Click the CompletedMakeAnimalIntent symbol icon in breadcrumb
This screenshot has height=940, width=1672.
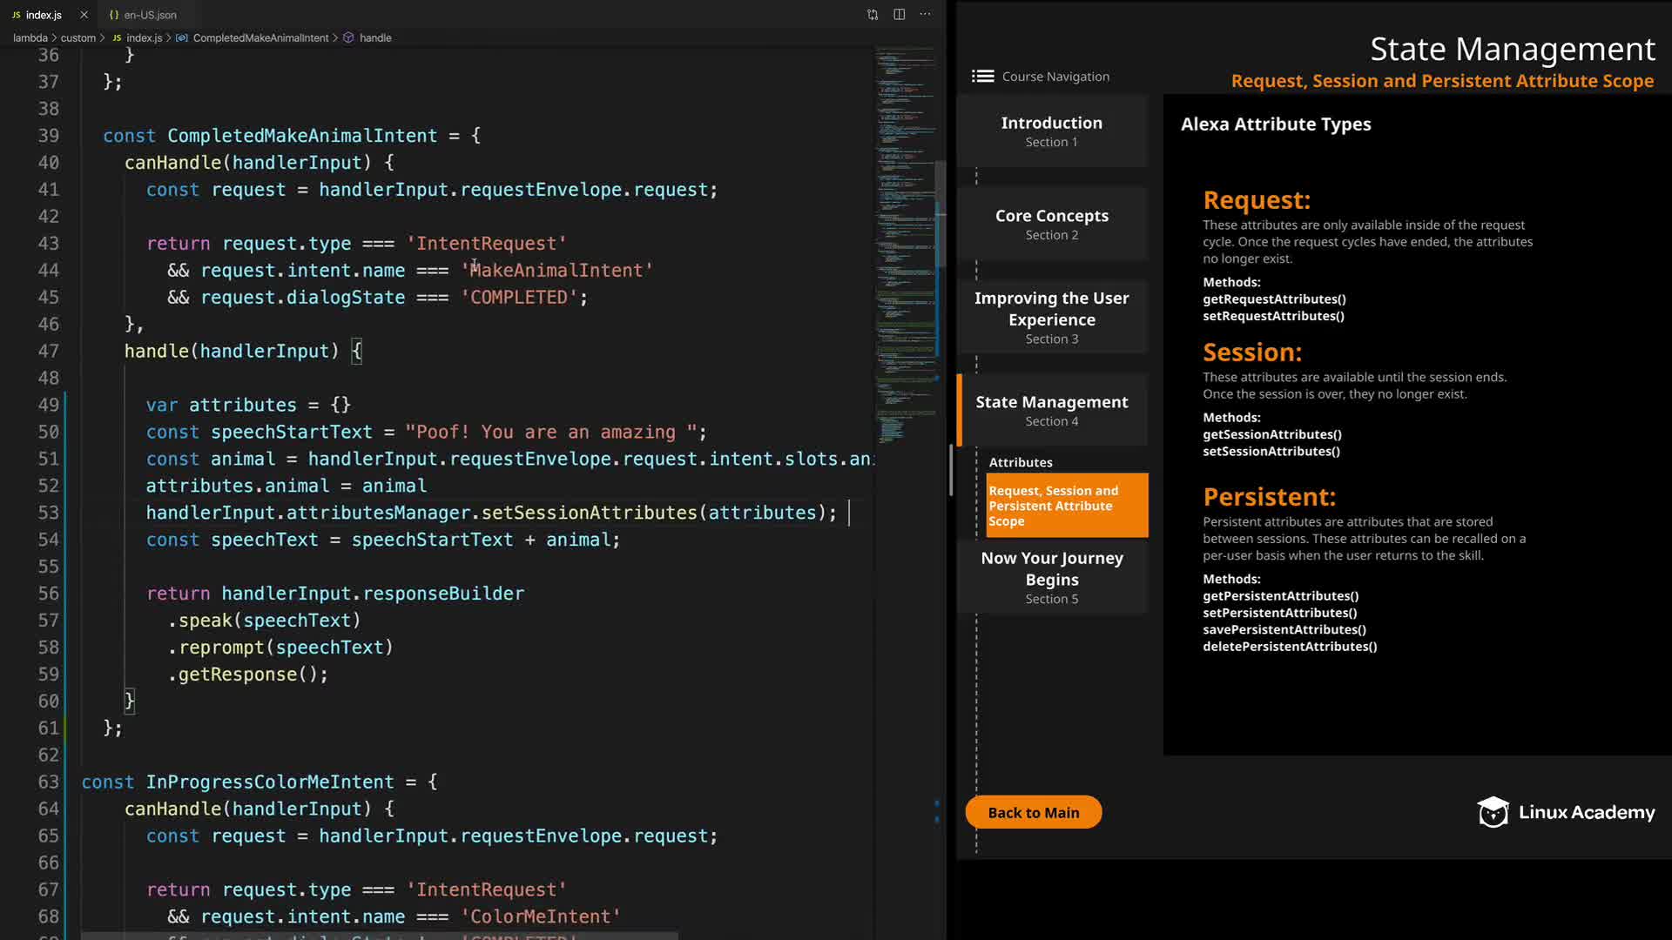181,38
